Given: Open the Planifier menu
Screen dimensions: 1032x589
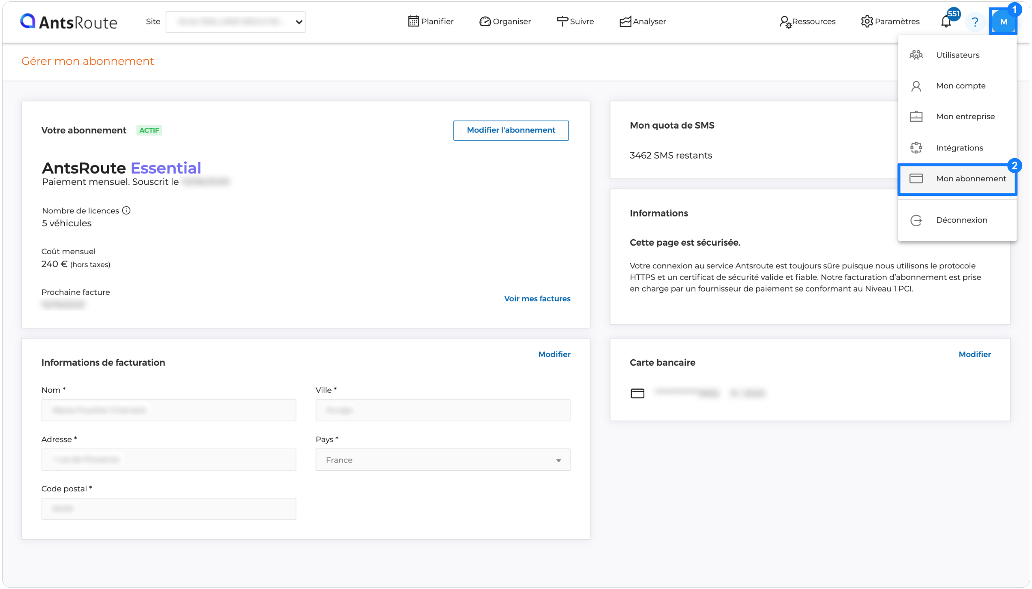Looking at the screenshot, I should (431, 21).
